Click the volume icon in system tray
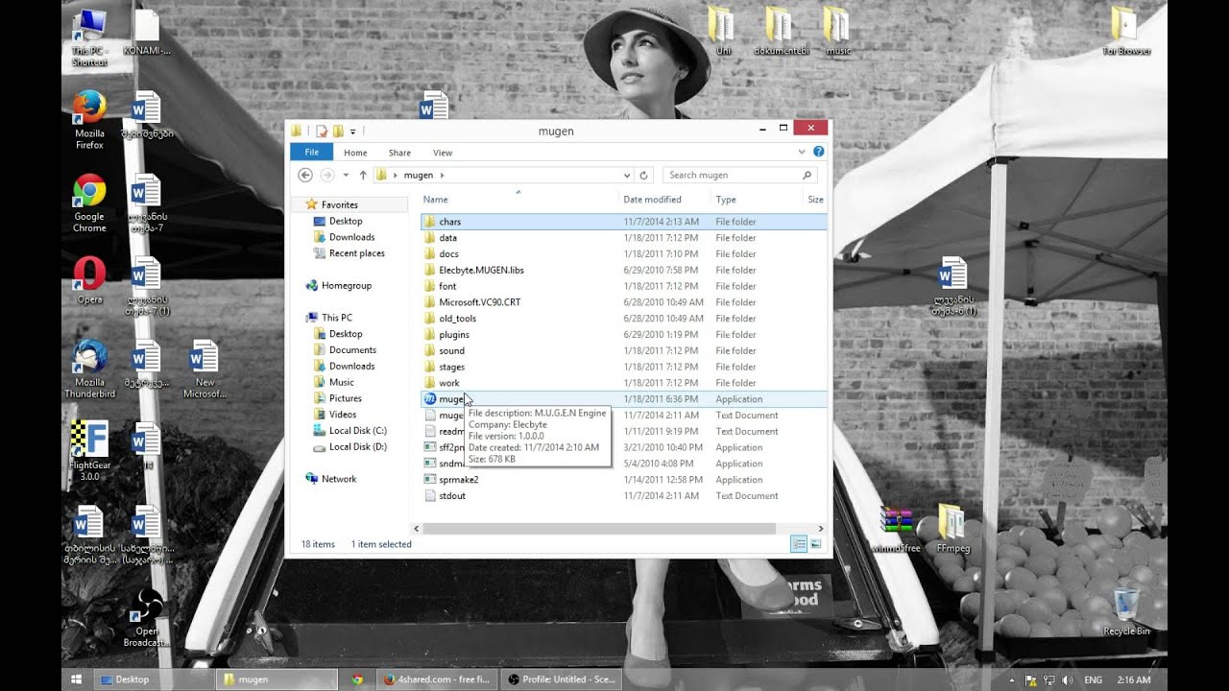Viewport: 1229px width, 691px height. pos(1068,679)
